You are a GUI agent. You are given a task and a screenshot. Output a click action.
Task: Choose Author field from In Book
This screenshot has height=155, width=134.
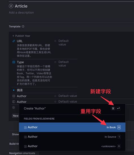coord(72,127)
